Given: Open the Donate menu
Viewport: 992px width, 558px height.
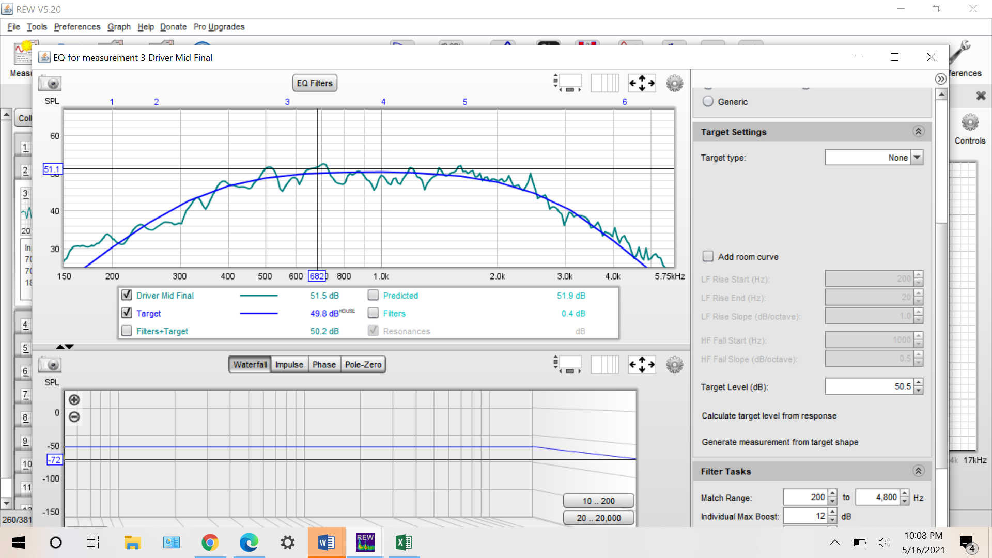Looking at the screenshot, I should (x=173, y=27).
